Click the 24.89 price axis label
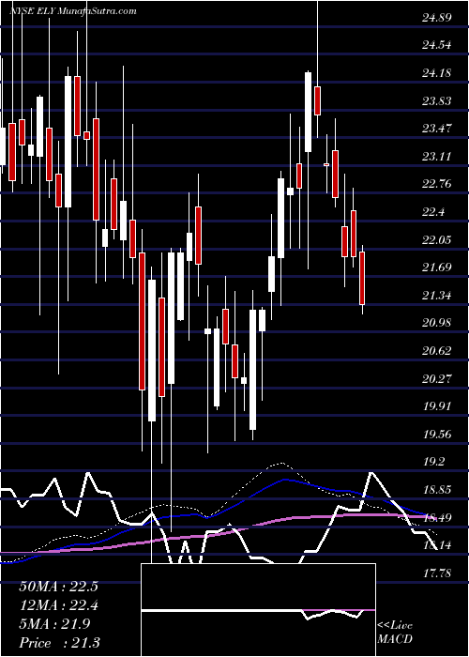This screenshot has width=469, height=657. (x=437, y=18)
